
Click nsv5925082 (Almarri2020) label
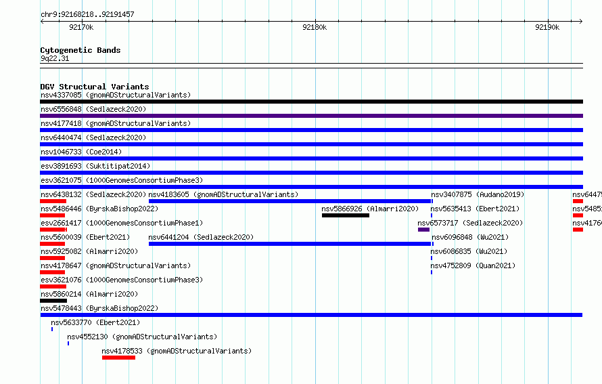89,251
